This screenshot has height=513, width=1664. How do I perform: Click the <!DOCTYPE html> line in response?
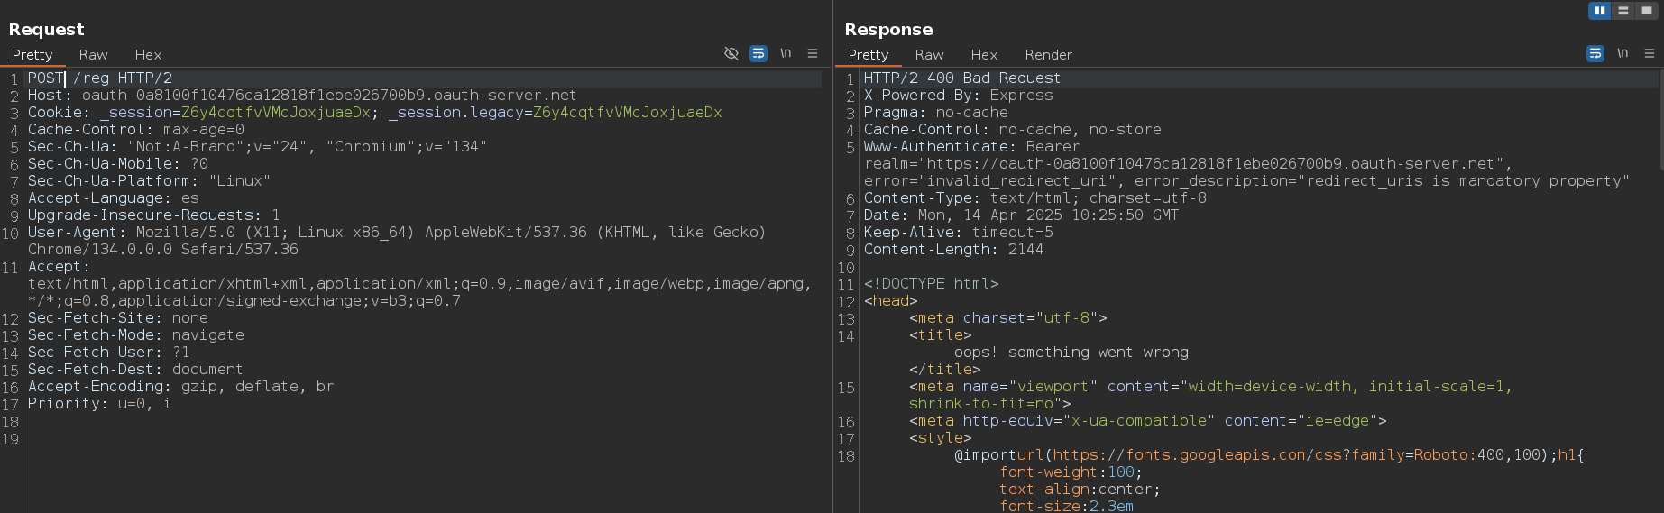point(932,284)
